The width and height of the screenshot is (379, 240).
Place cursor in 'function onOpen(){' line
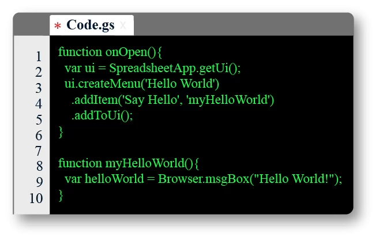coord(110,52)
